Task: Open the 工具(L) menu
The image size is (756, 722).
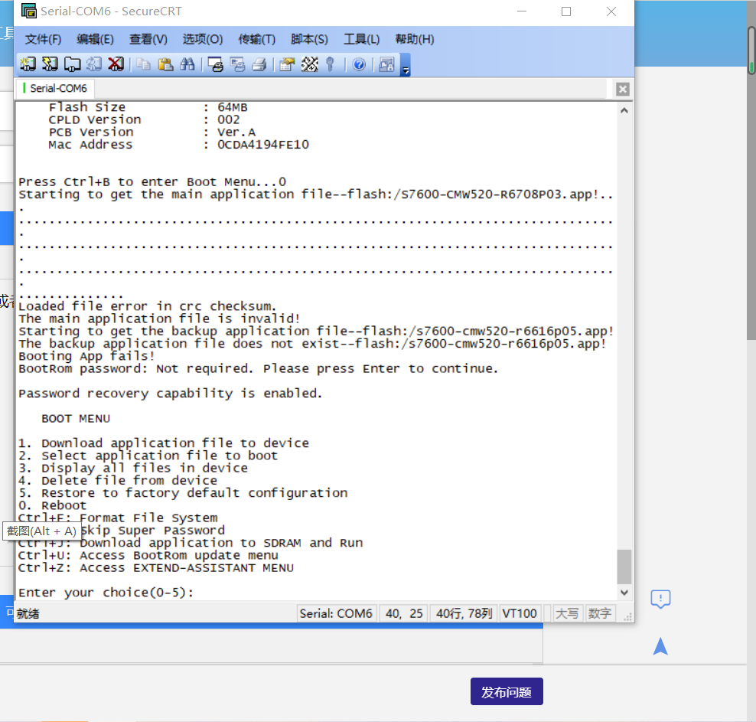Action: [x=361, y=39]
